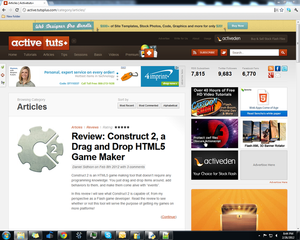The height and width of the screenshot is (240, 300).
Task: Click the Activetuts+ logo
Action: [x=39, y=43]
